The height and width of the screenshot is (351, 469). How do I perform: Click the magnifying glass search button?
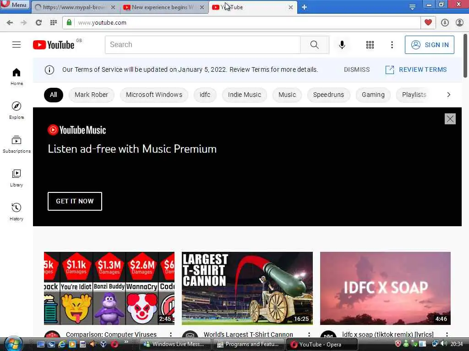(x=314, y=45)
